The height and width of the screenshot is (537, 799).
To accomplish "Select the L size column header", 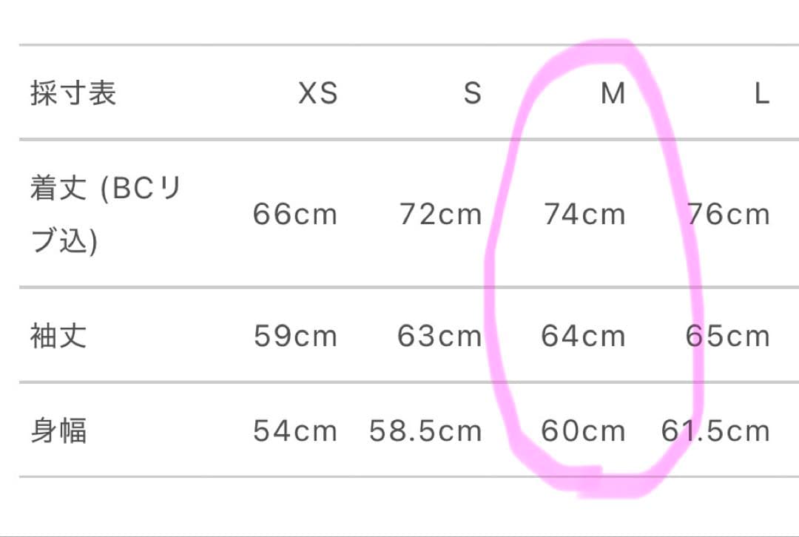I will (x=761, y=94).
